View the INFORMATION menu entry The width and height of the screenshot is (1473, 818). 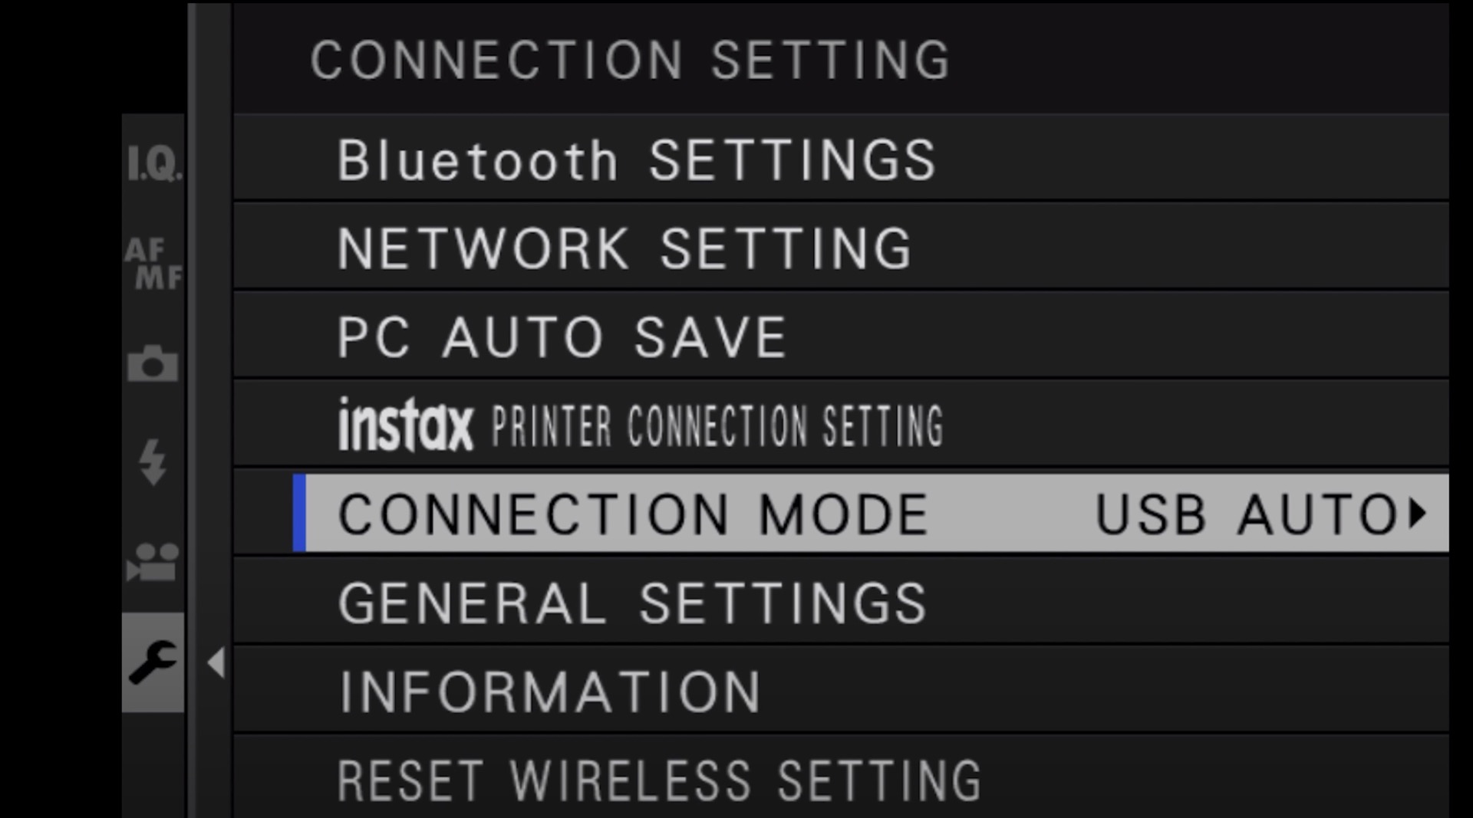click(550, 692)
